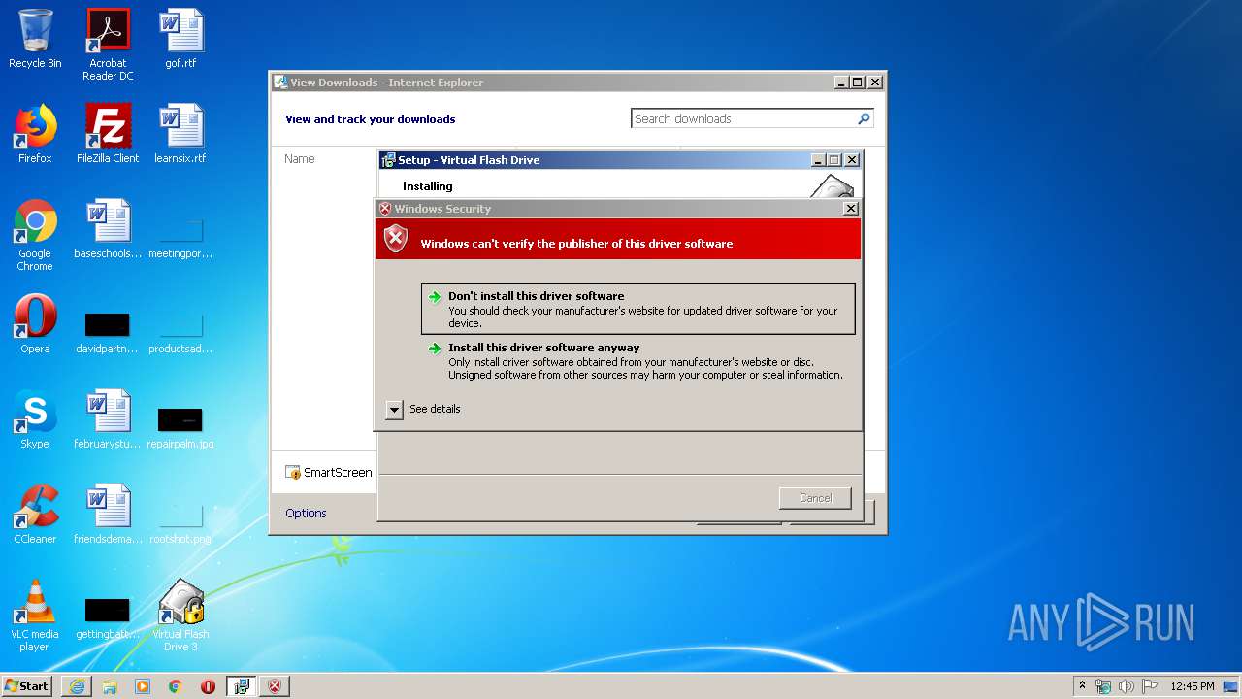Open Windows Media Player taskbar icon
The width and height of the screenshot is (1242, 699).
tap(143, 686)
